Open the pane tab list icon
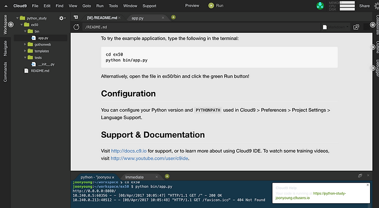Image resolution: width=379 pixels, height=208 pixels. [76, 17]
